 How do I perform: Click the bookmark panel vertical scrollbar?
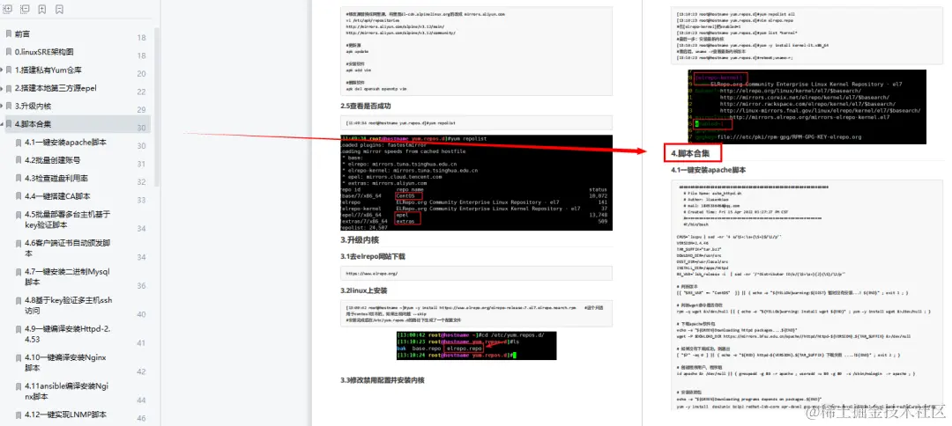pos(157,106)
